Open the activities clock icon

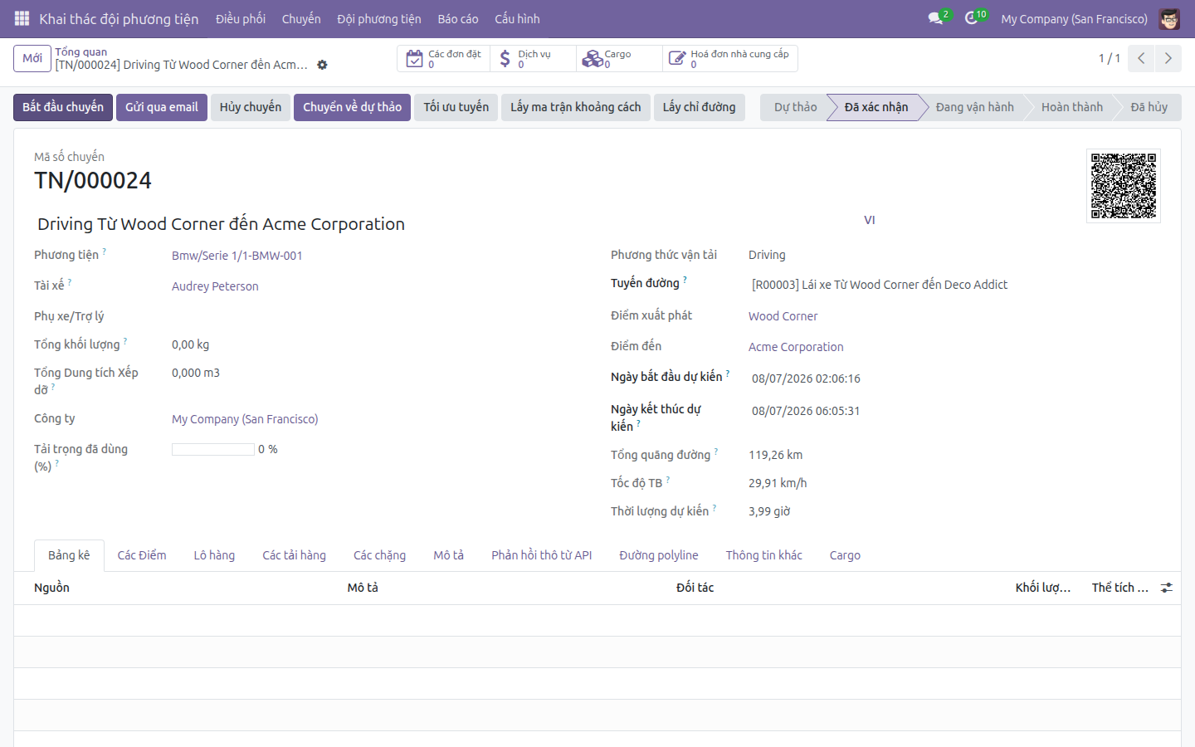[971, 18]
